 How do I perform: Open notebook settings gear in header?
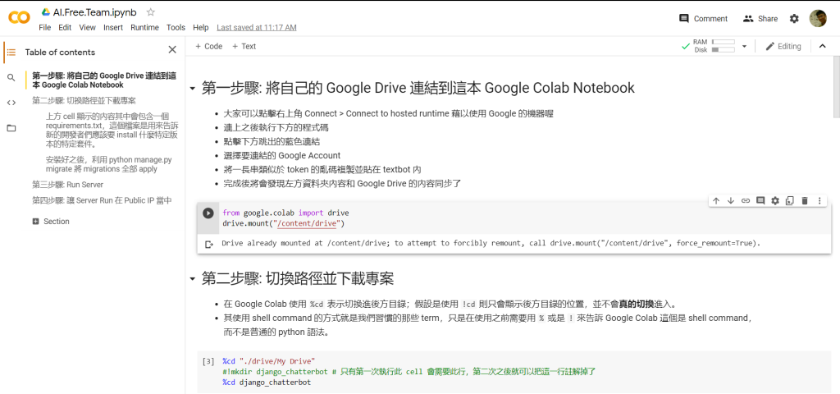point(794,18)
